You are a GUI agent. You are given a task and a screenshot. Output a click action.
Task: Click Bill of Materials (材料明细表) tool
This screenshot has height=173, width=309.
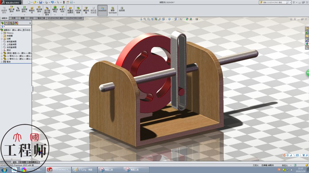click(x=78, y=10)
